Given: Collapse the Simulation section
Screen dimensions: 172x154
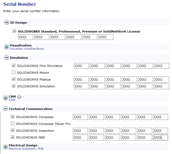Looking at the screenshot, I should point(7,57).
